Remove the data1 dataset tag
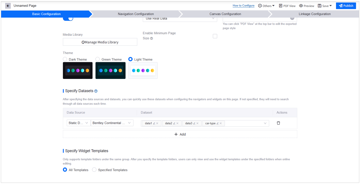 pos(157,124)
